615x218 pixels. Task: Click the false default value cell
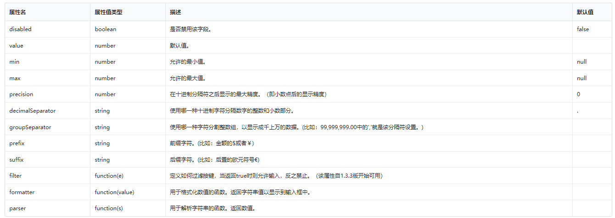[583, 29]
